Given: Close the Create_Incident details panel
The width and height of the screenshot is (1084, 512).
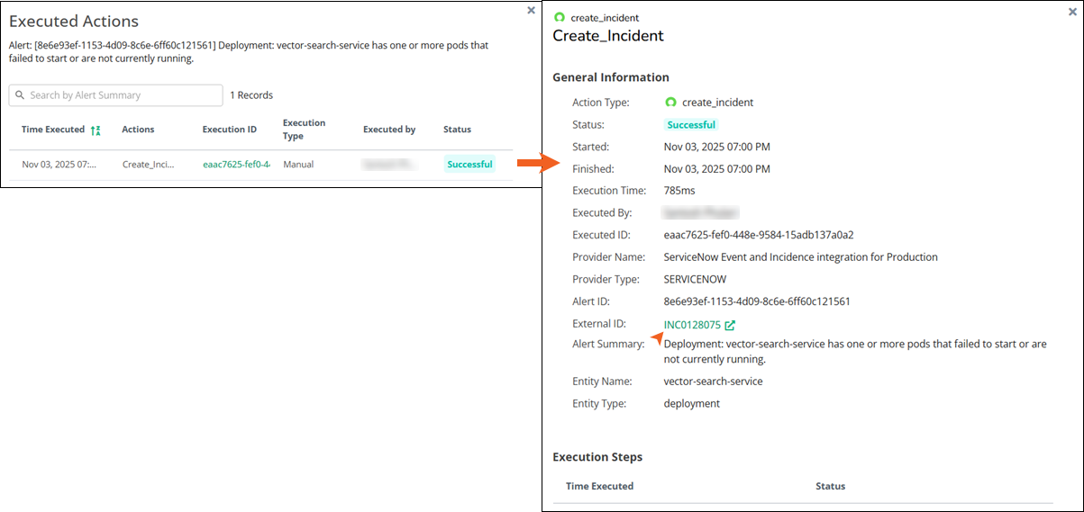Looking at the screenshot, I should 1073,13.
